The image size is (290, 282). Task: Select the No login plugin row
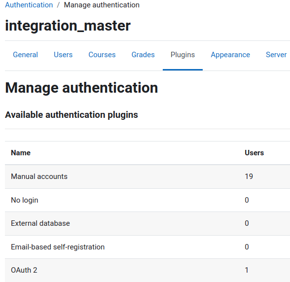[147, 200]
